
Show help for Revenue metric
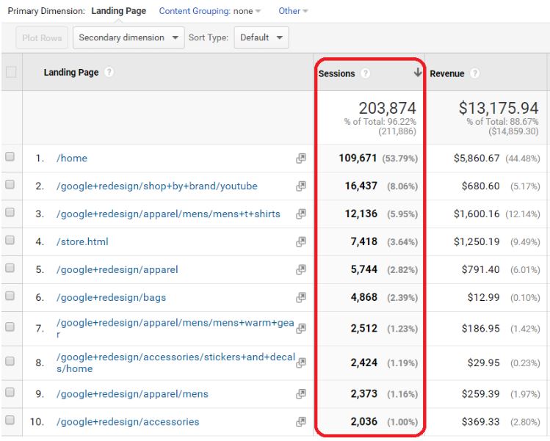[474, 73]
